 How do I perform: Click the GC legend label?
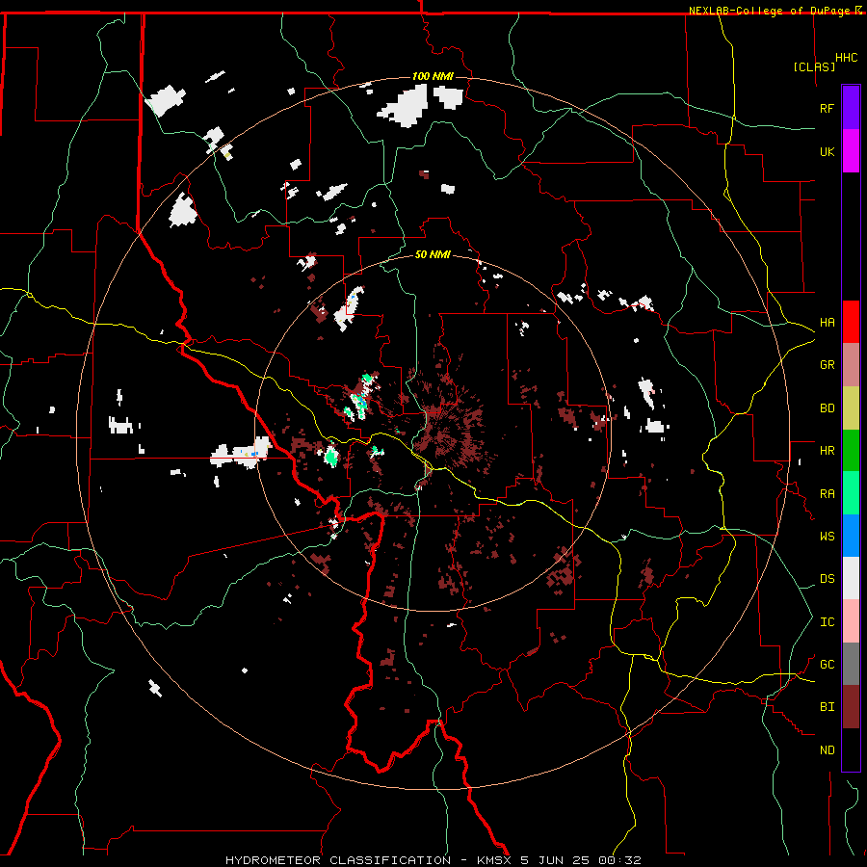pyautogui.click(x=827, y=665)
